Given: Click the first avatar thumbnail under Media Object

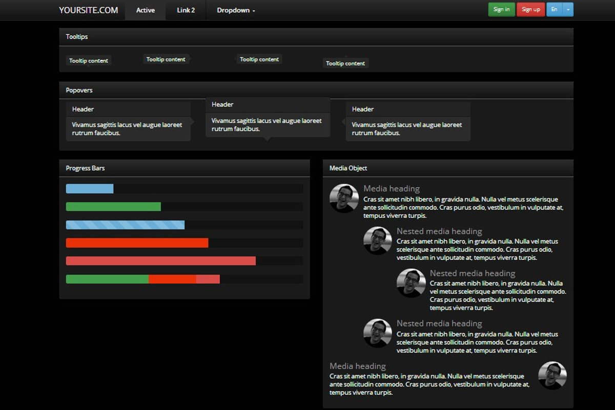Looking at the screenshot, I should 343,198.
